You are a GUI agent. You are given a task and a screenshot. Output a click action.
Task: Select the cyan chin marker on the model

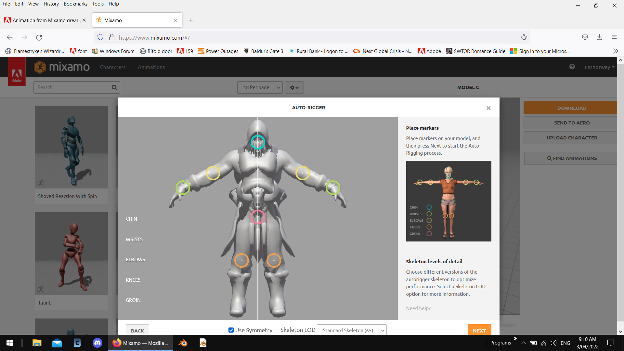click(x=258, y=142)
